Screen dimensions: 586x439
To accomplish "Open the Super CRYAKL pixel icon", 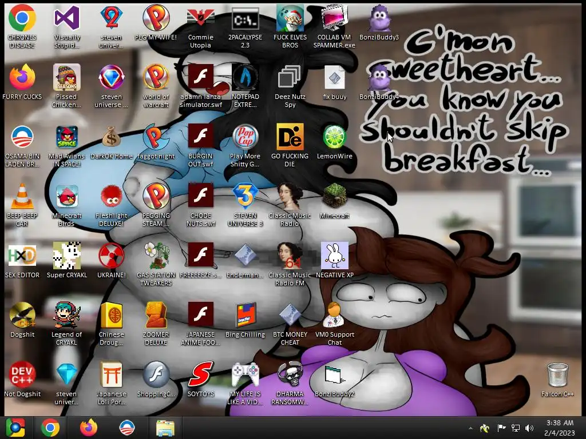I will pyautogui.click(x=67, y=256).
